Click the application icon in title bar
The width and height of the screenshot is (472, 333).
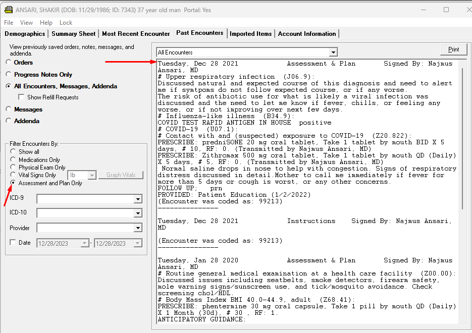(x=9, y=10)
